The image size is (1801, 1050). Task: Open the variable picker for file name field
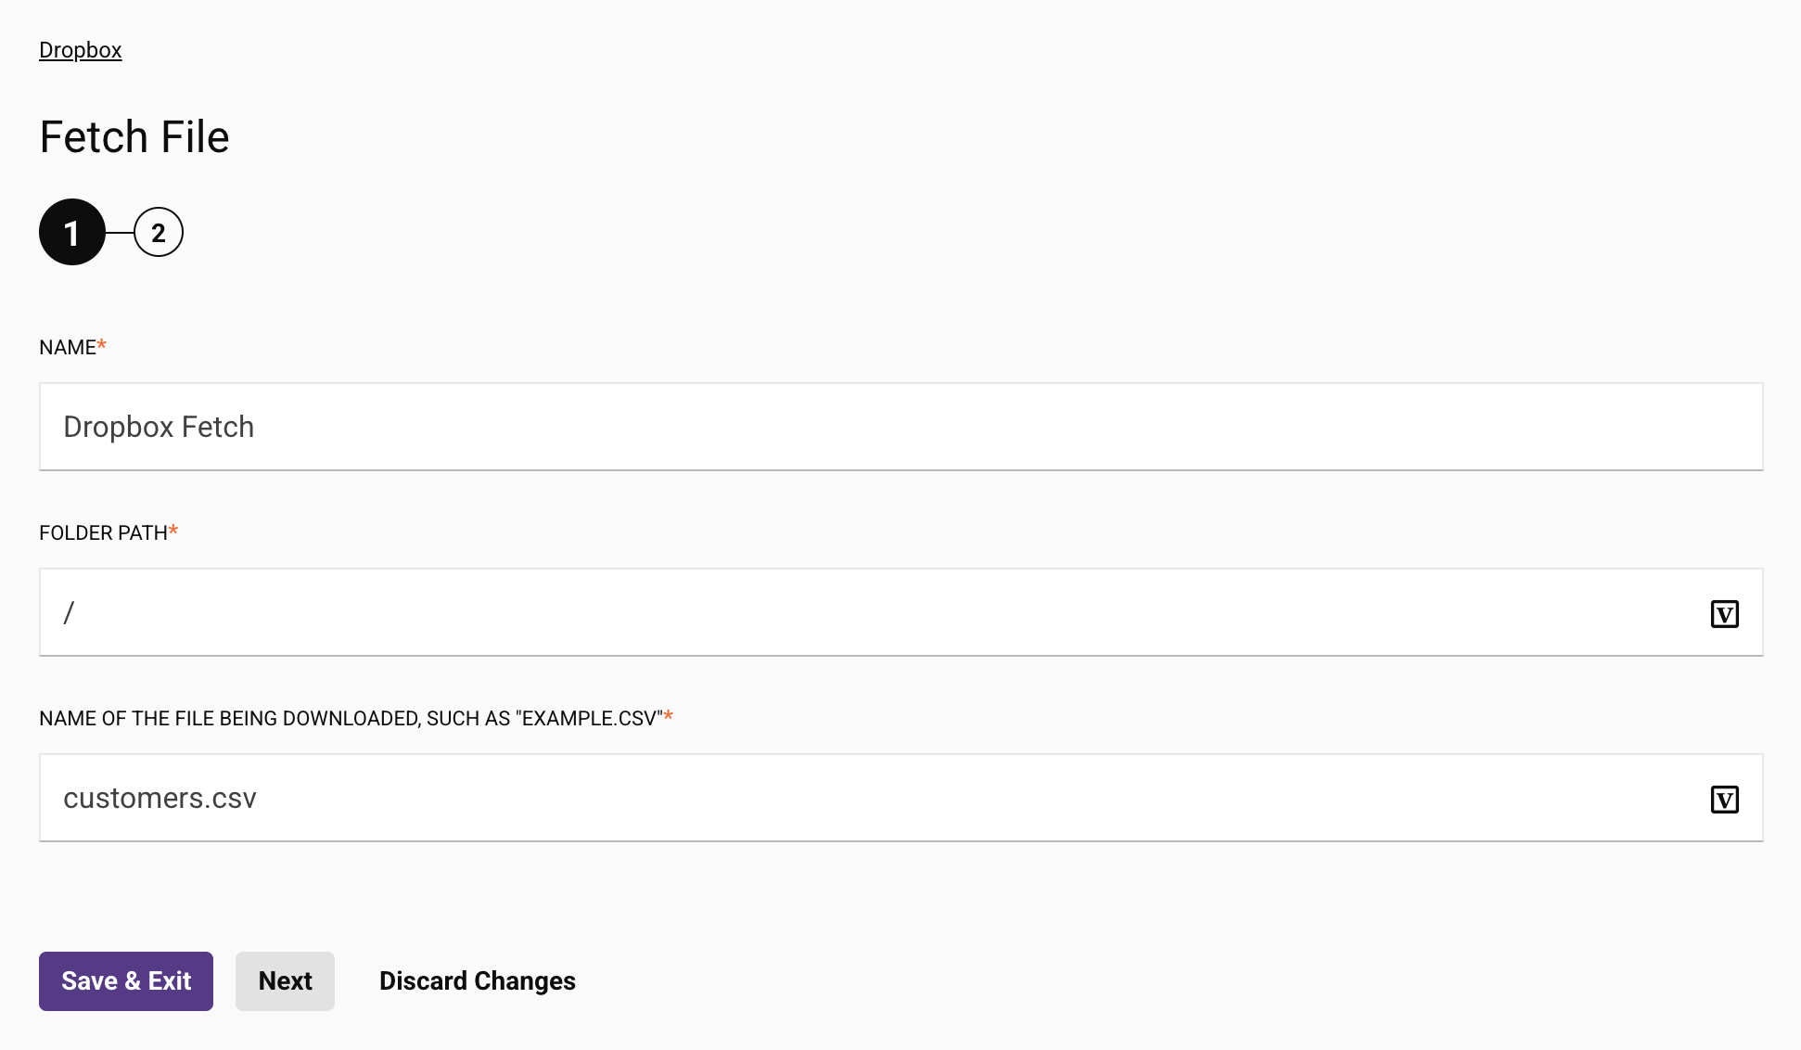(x=1724, y=800)
